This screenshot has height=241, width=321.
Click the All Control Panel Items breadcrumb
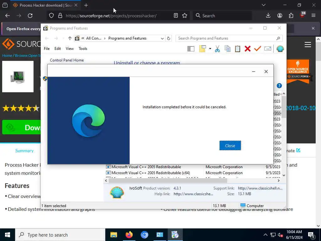[93, 38]
